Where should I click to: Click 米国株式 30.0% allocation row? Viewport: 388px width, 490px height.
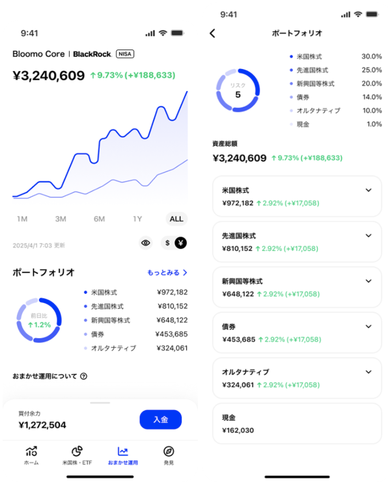[335, 57]
